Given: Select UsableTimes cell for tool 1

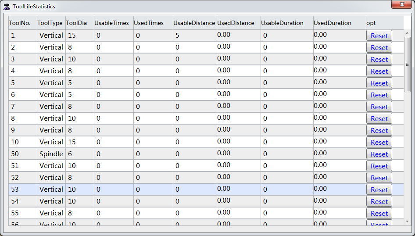Looking at the screenshot, I should click(114, 36).
